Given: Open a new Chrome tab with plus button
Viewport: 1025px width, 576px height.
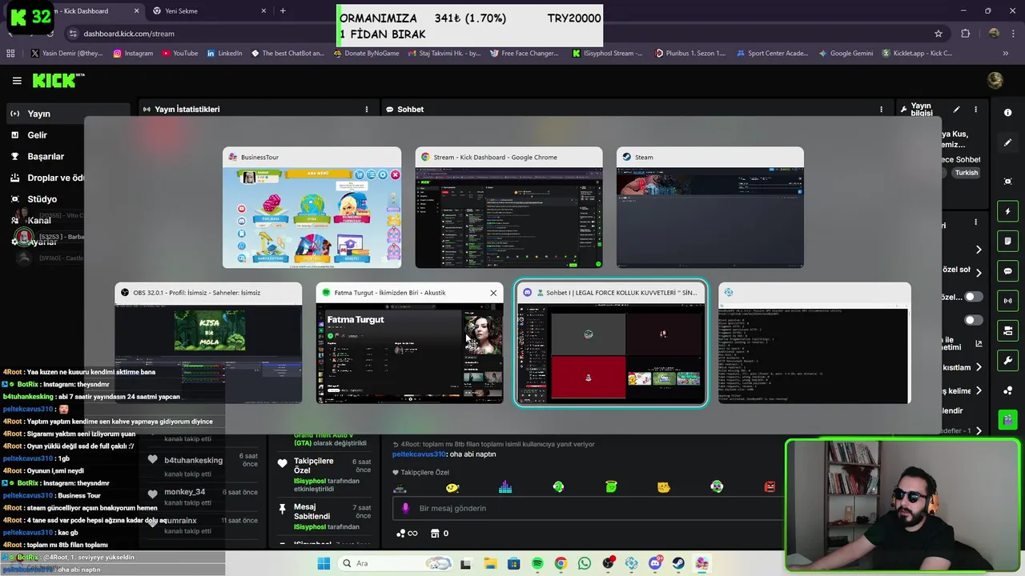Looking at the screenshot, I should [x=283, y=11].
